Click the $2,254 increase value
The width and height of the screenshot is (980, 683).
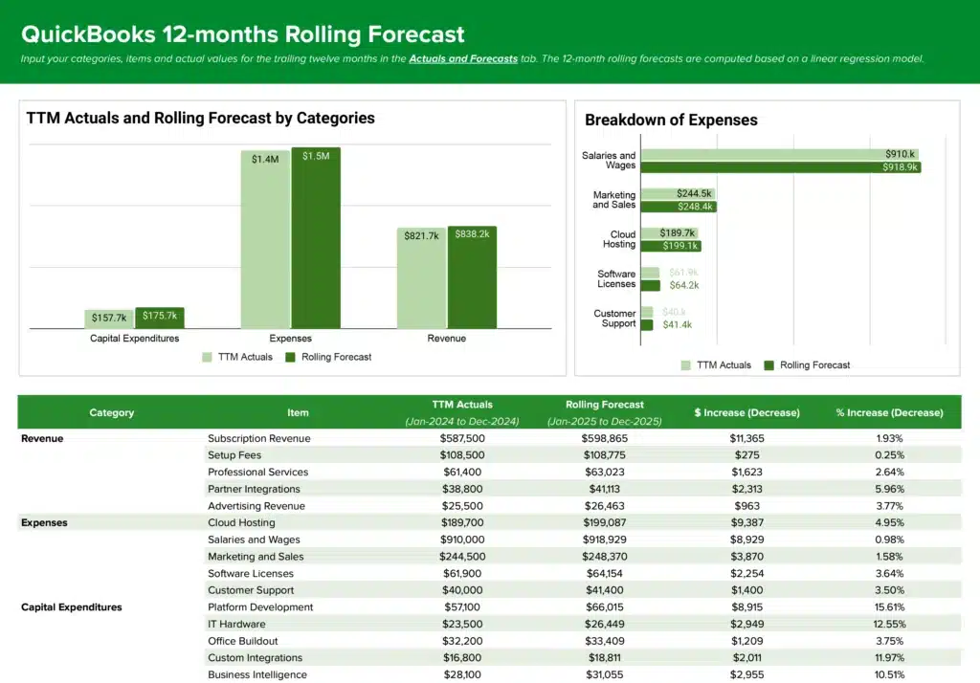pos(746,574)
